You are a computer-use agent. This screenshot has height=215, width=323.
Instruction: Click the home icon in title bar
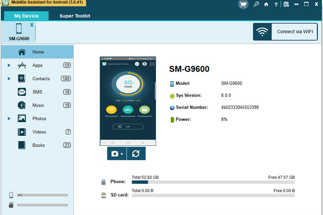[x=266, y=5]
